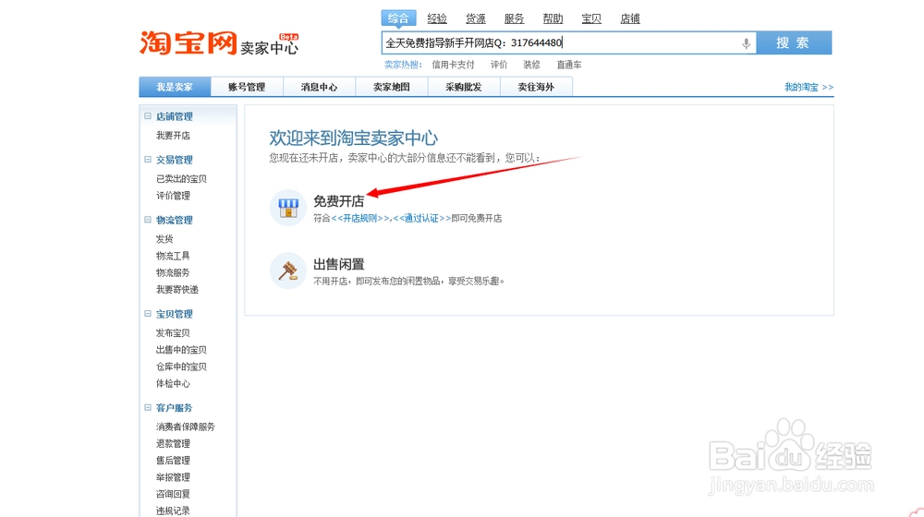Collapse the 店铺管理 sidebar section

pyautogui.click(x=148, y=116)
